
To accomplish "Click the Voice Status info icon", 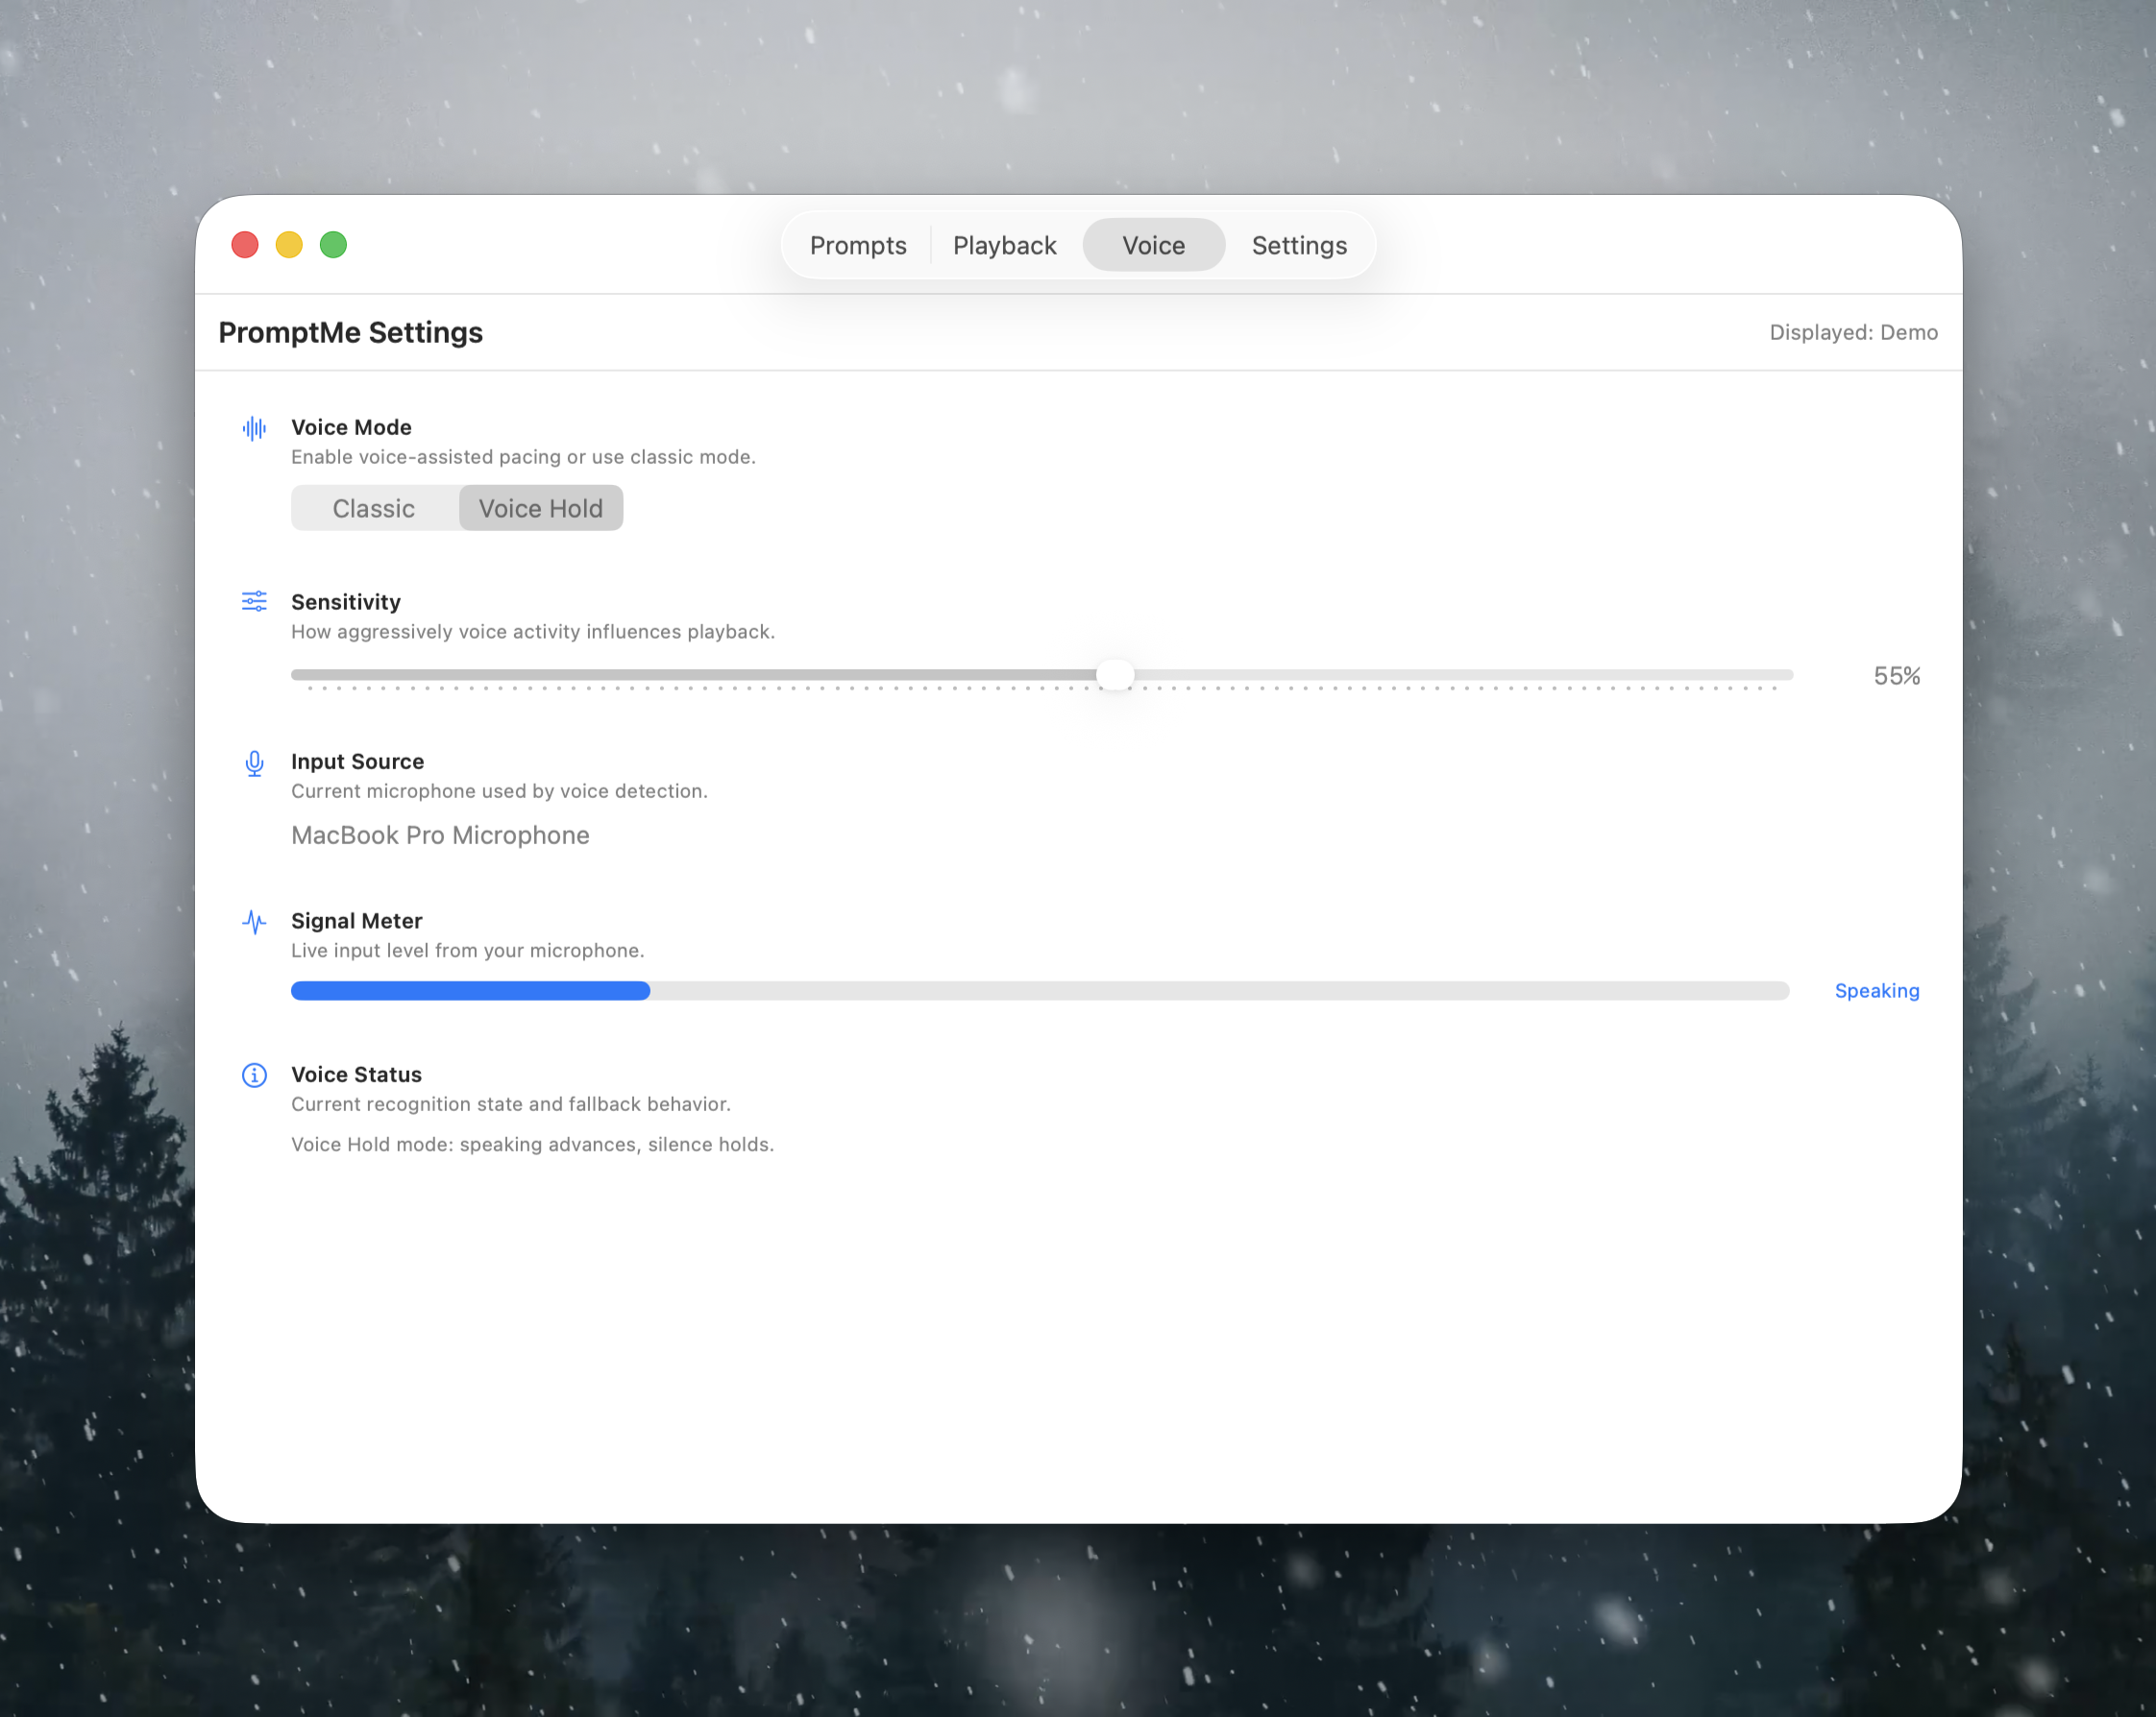I will click(254, 1075).
